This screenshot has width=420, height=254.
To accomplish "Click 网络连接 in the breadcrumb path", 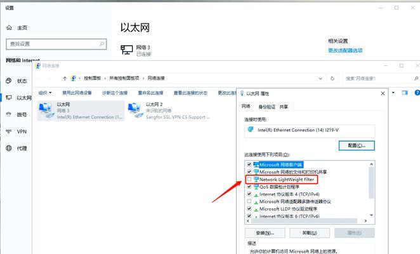I will click(156, 78).
